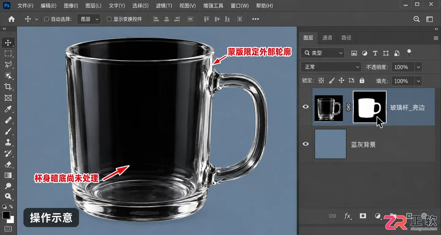441x235 pixels.
Task: Open the Move tool preset picker arrow
Action: point(37,19)
